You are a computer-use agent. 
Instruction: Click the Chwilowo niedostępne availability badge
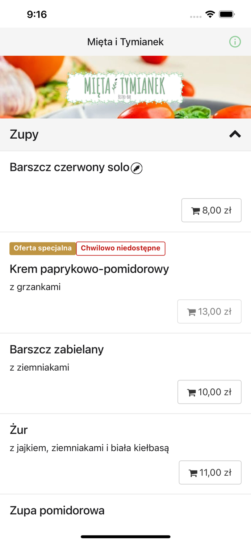pos(121,248)
